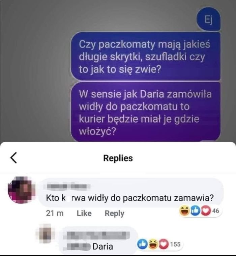Click the 'Replies' header title

coord(118,158)
